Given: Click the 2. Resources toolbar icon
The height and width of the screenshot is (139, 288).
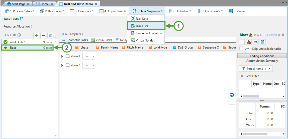Looking at the screenshot, I should pyautogui.click(x=42, y=11).
